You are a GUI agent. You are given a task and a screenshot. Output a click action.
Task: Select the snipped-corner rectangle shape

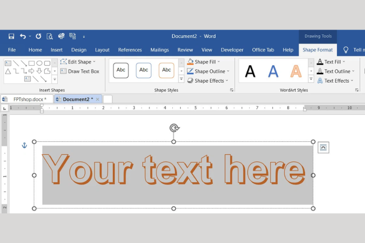pyautogui.click(x=47, y=71)
